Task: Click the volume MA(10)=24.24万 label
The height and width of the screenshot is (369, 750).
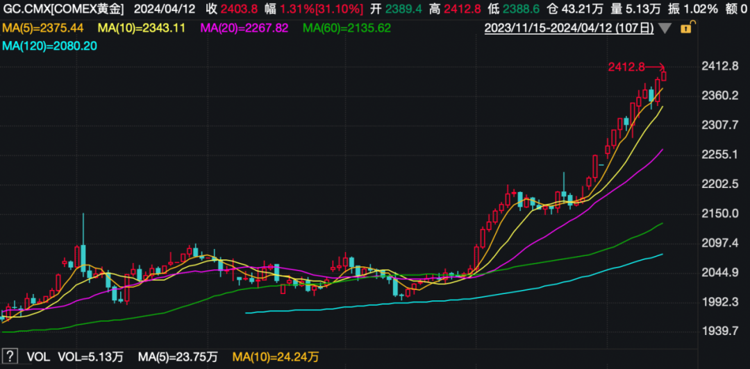Action: coord(276,357)
